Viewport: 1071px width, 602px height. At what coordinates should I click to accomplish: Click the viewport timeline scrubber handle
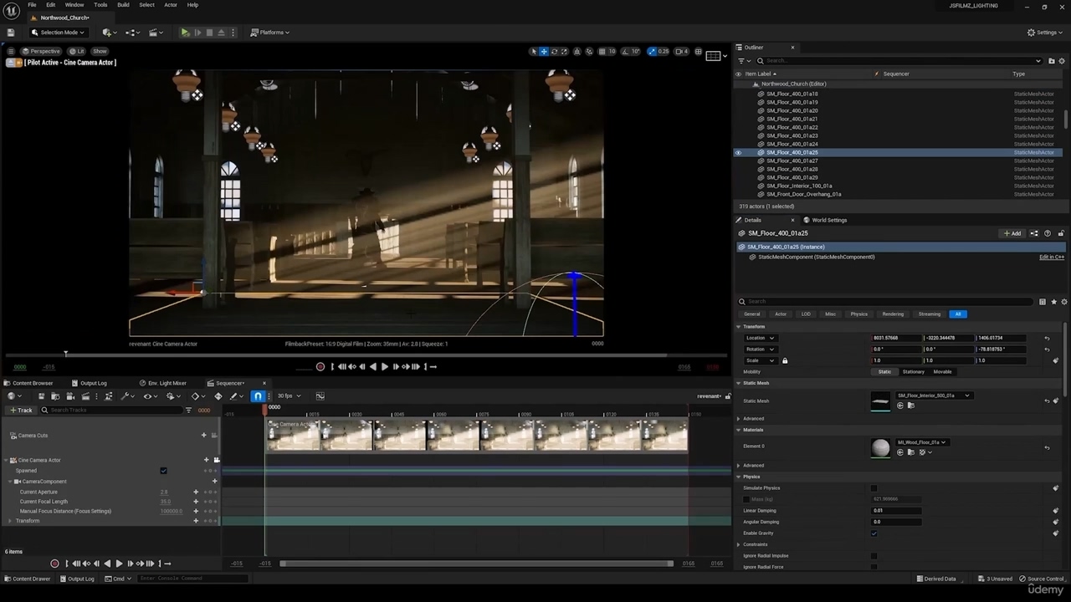coord(66,355)
